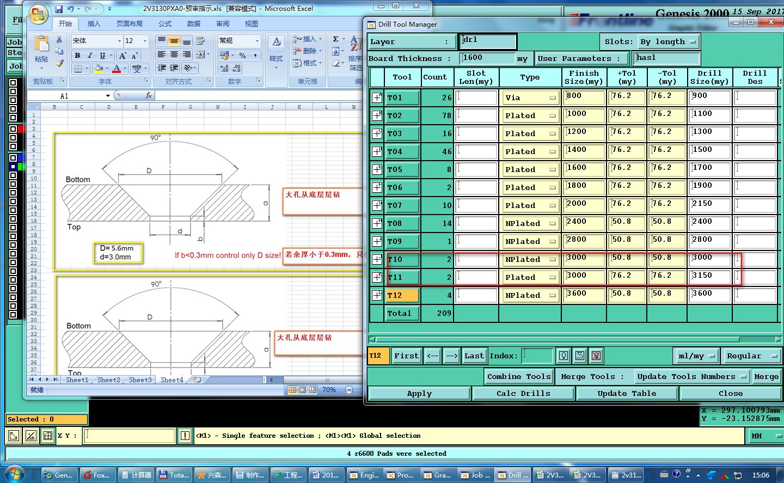Align text left in Excel
784x483 pixels.
click(x=162, y=54)
